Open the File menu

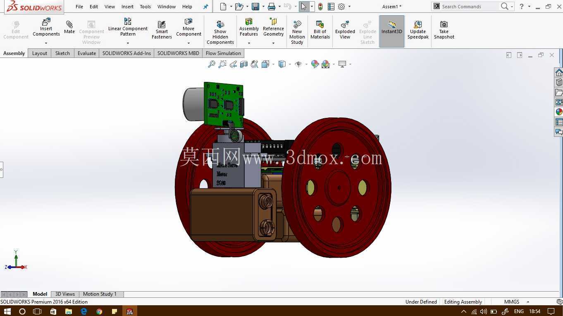[x=79, y=7]
